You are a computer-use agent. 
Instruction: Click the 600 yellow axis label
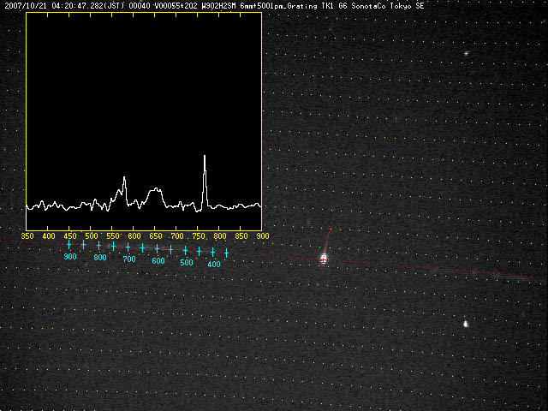tap(134, 235)
